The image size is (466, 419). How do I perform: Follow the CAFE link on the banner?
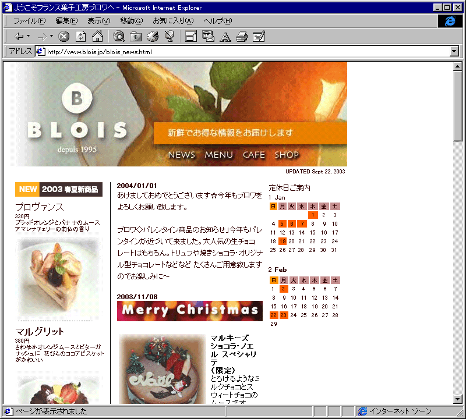point(254,155)
